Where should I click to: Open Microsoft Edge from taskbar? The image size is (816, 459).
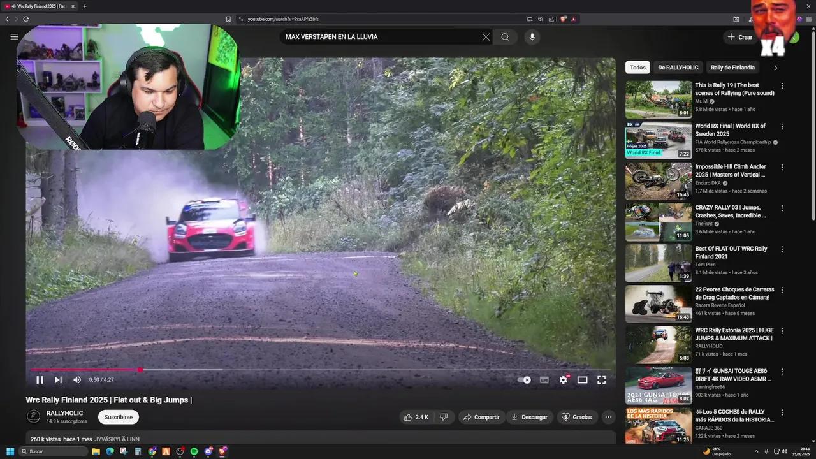(110, 451)
